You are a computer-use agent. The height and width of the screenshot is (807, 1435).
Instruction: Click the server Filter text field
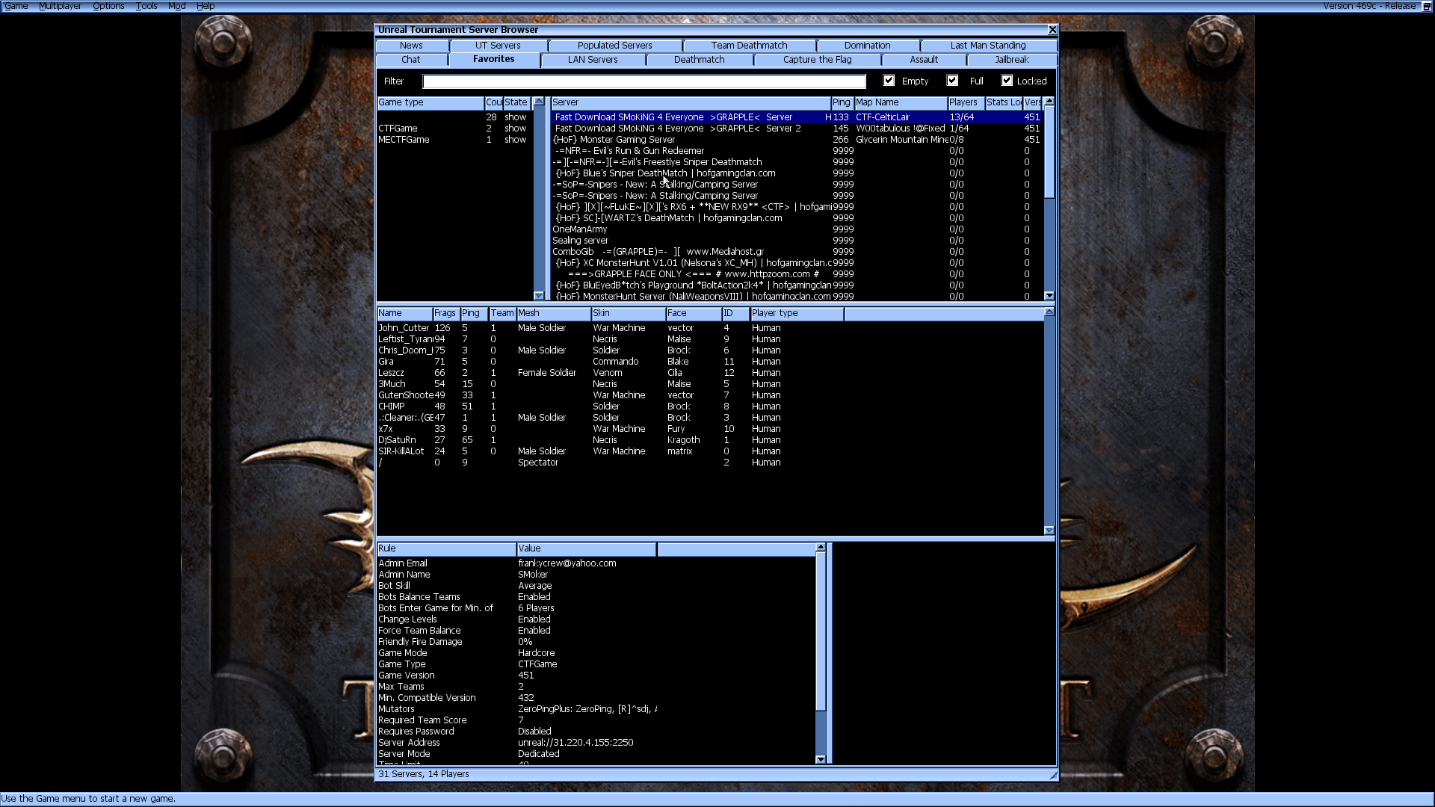click(x=644, y=81)
